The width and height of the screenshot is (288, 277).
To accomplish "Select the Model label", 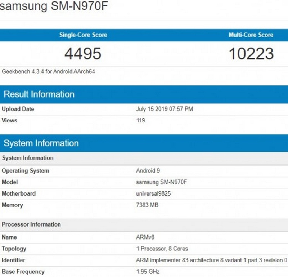I will (10, 182).
